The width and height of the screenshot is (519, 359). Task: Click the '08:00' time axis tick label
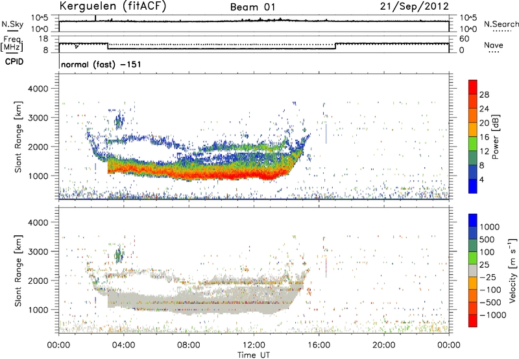tap(189, 345)
